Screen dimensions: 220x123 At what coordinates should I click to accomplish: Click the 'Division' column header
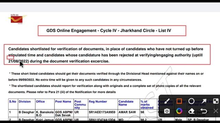25,101
